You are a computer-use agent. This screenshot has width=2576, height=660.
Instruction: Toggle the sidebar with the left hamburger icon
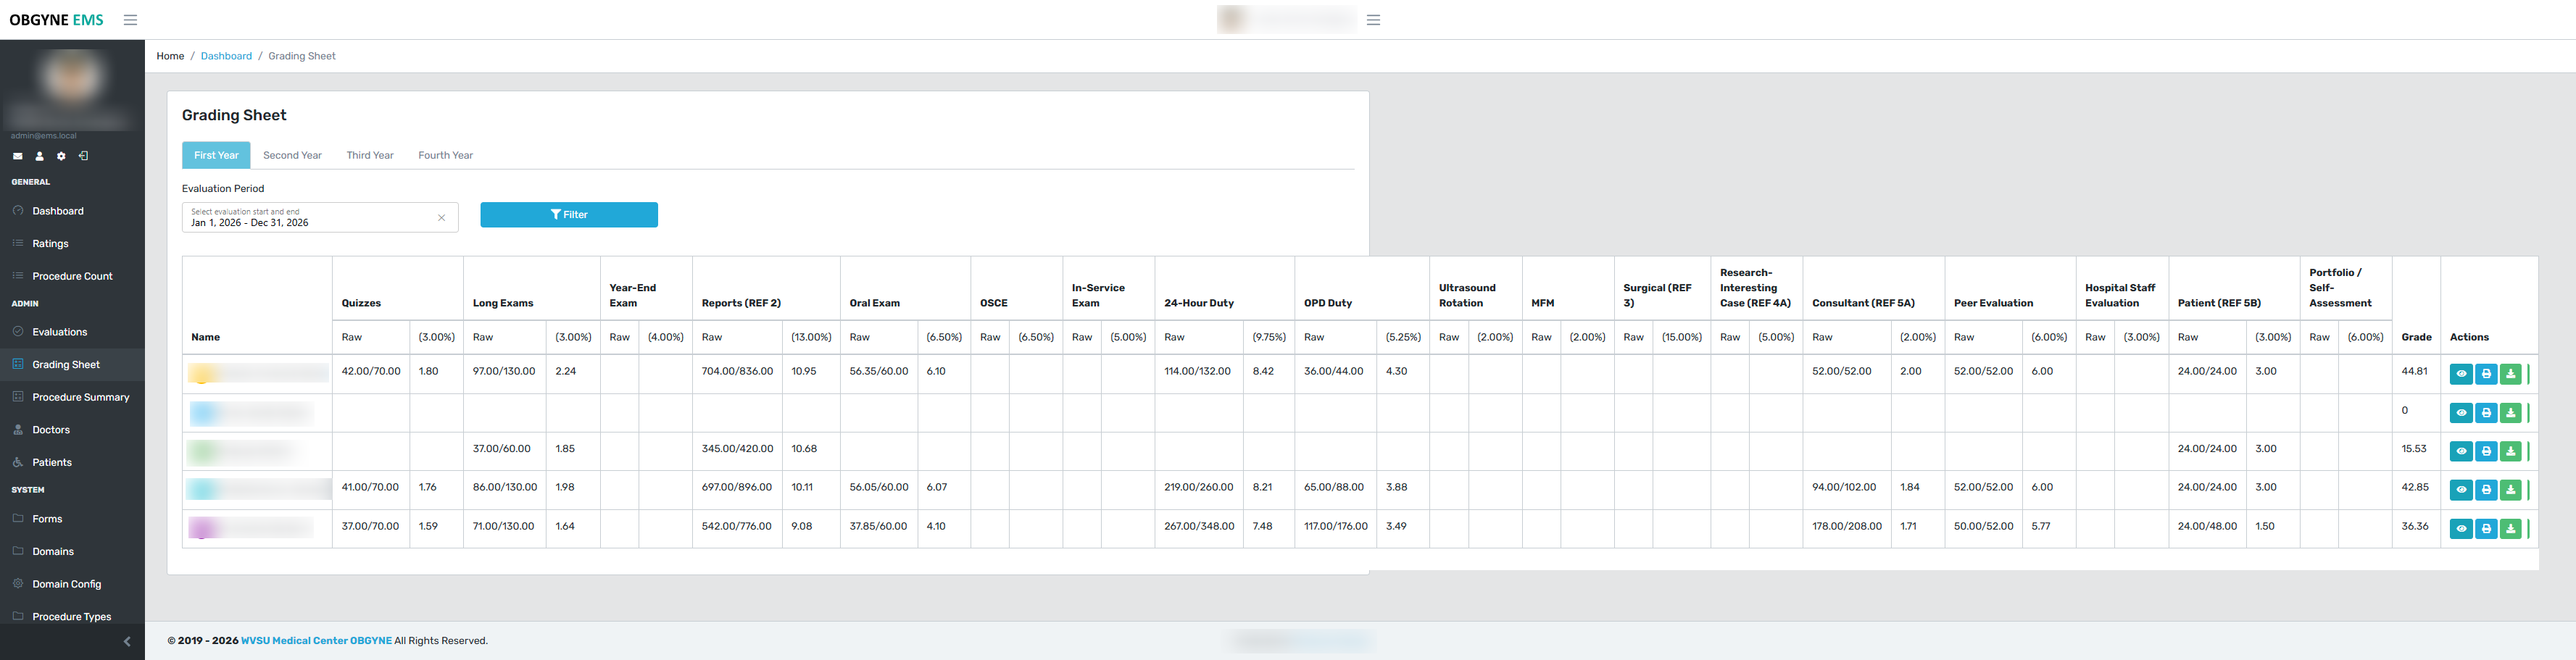130,20
